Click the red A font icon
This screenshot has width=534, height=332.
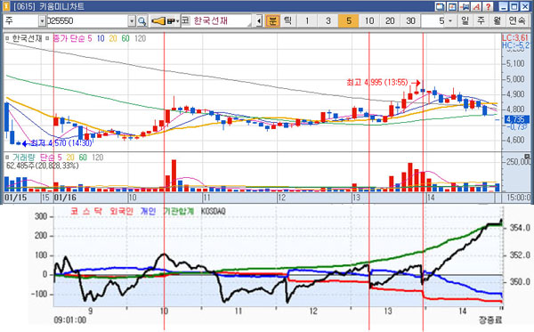[x=476, y=6]
